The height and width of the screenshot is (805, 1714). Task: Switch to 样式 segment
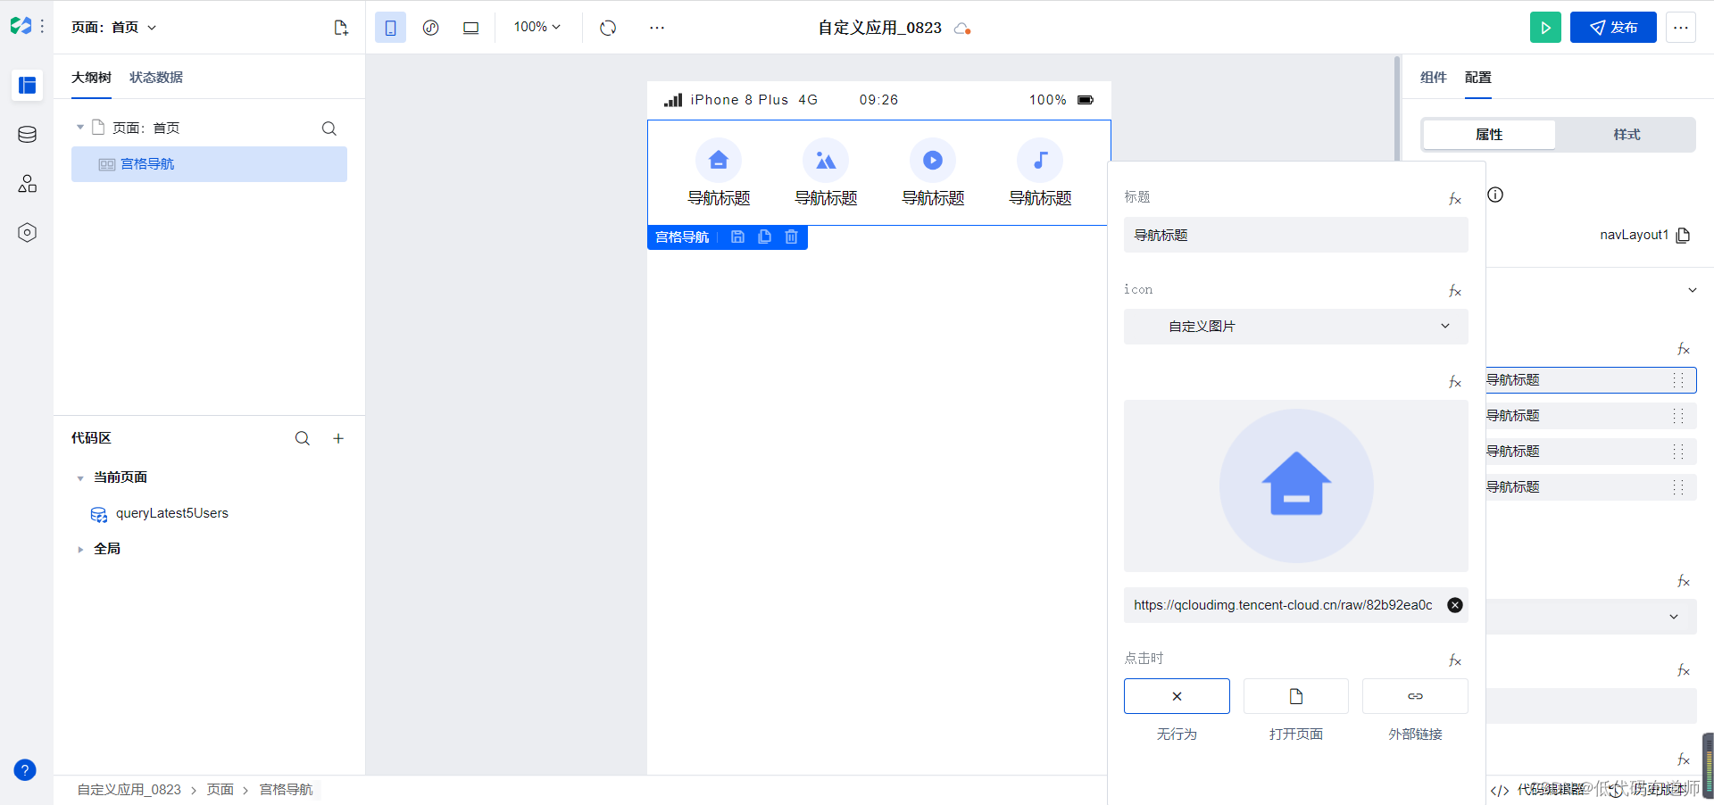1627,135
